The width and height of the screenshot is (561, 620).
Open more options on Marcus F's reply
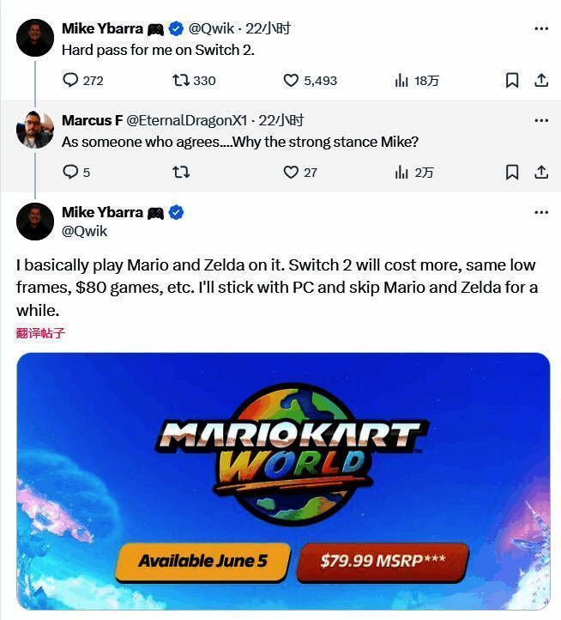coord(541,120)
